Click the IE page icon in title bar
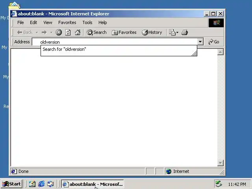Viewport: 252px width, 189px height. (x=14, y=14)
